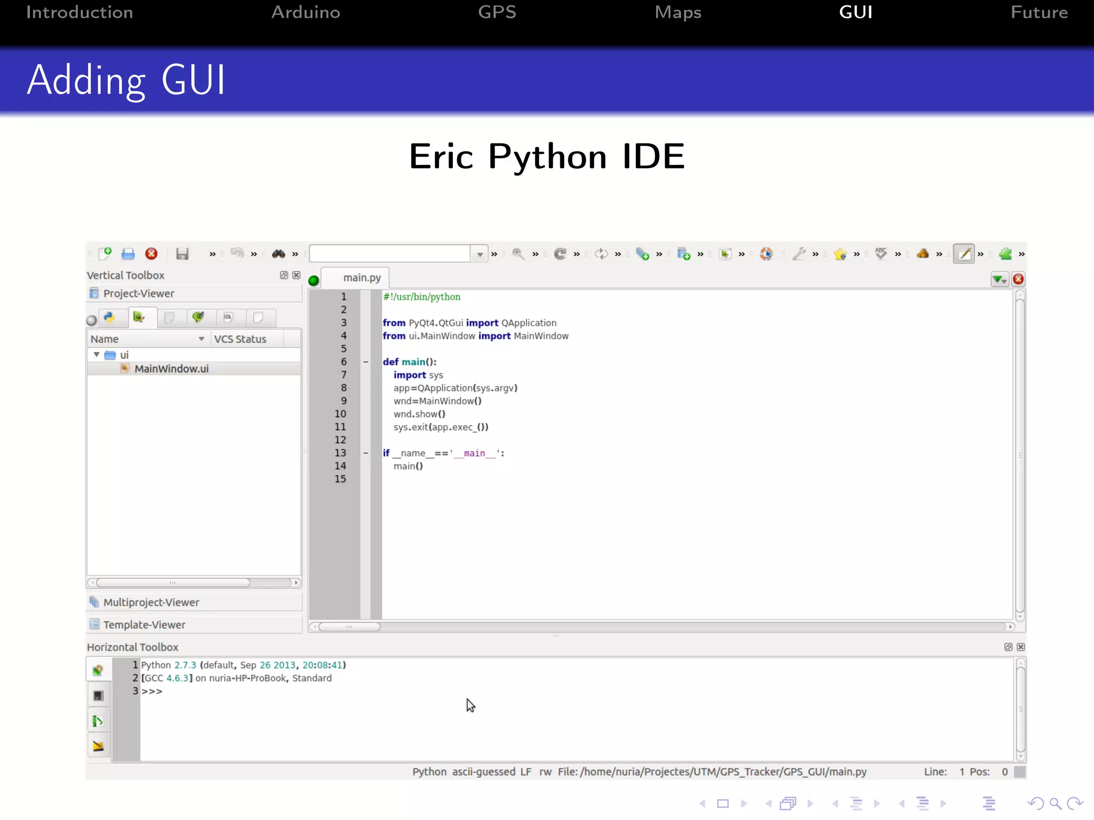Click the magnifier Zoom toolbar icon

click(x=518, y=254)
